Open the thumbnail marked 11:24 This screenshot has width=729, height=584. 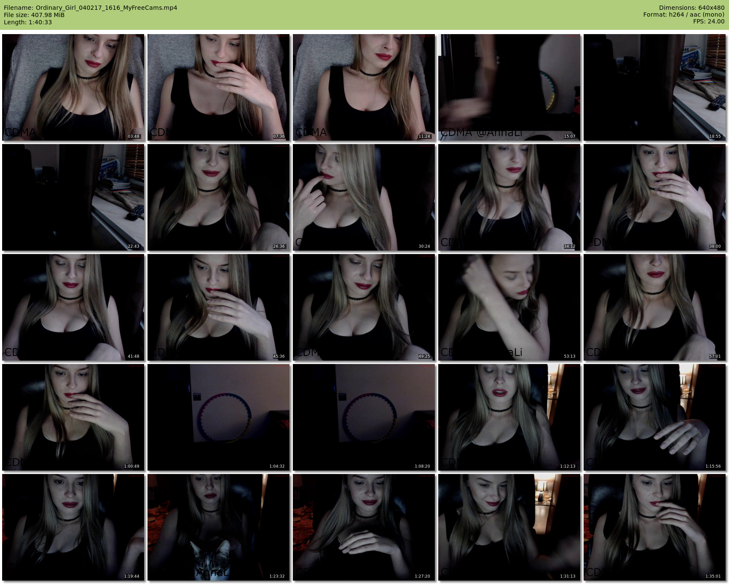364,87
